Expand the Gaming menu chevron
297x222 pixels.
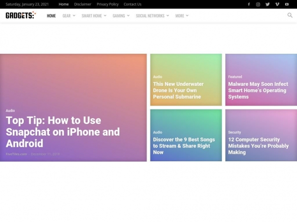pos(128,16)
